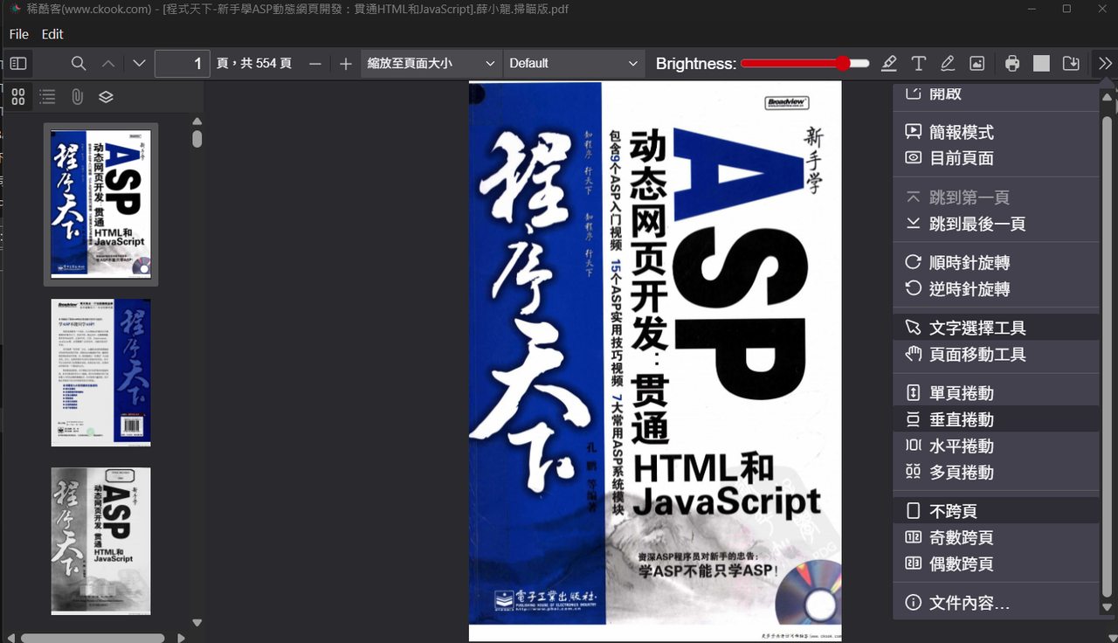
Task: Select the highlighter annotation tool
Action: coord(889,64)
